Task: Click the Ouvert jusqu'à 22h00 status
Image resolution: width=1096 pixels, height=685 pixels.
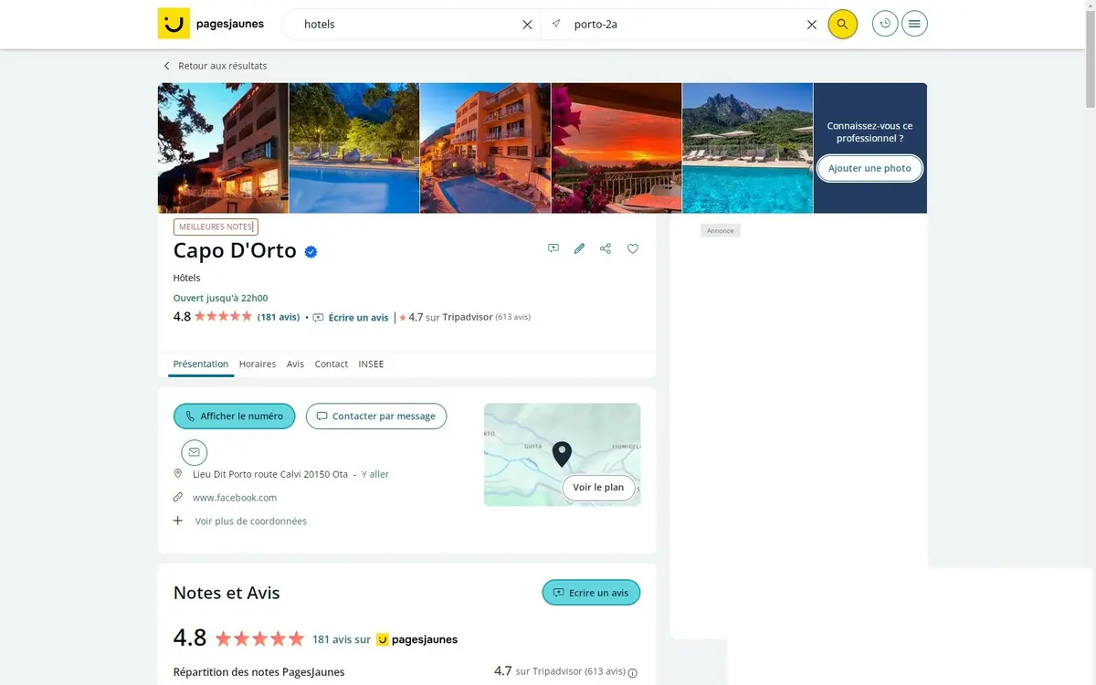Action: [220, 298]
